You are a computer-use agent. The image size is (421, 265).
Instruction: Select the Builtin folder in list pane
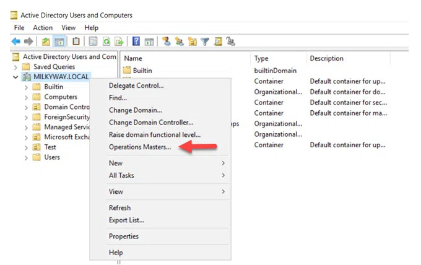point(142,71)
